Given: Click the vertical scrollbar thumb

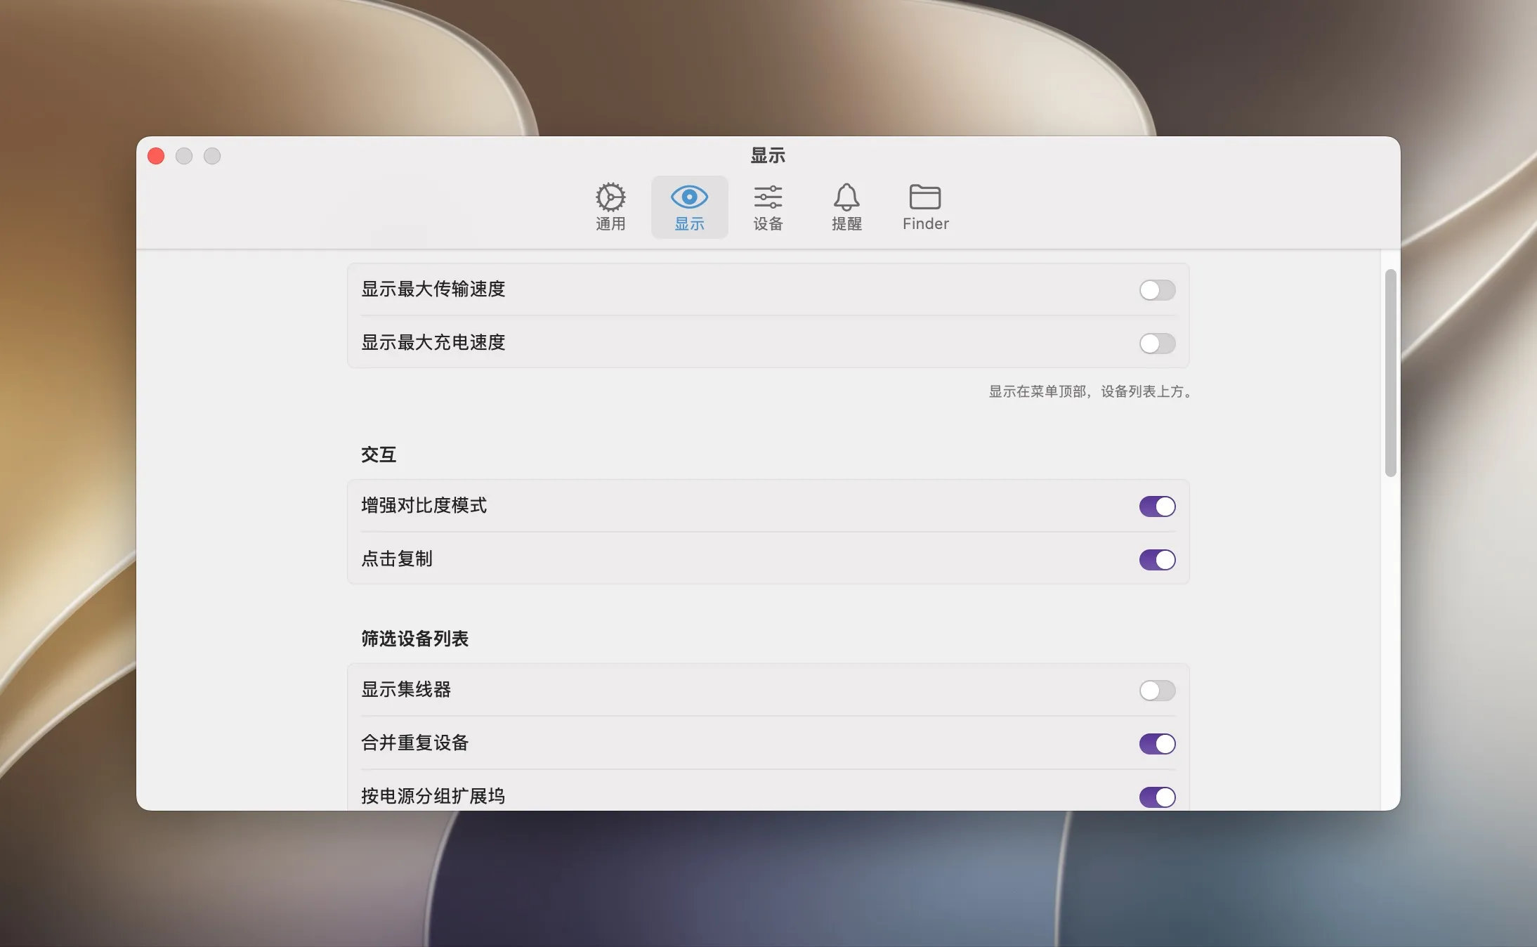Looking at the screenshot, I should coord(1390,373).
